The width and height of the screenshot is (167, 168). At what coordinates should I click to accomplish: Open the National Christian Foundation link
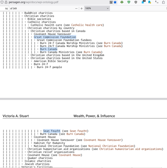pyautogui.click(x=111, y=146)
